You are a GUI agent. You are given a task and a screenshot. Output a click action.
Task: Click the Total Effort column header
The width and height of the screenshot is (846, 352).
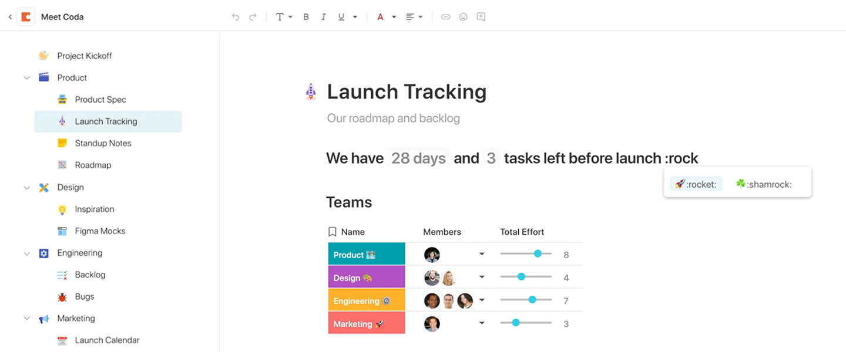tap(522, 232)
